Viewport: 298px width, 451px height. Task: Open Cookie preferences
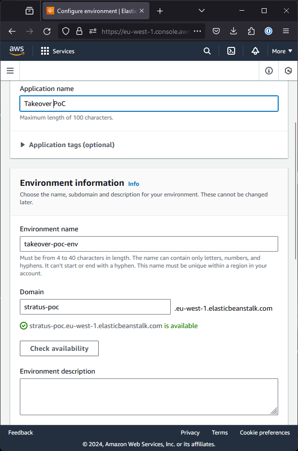pos(265,433)
